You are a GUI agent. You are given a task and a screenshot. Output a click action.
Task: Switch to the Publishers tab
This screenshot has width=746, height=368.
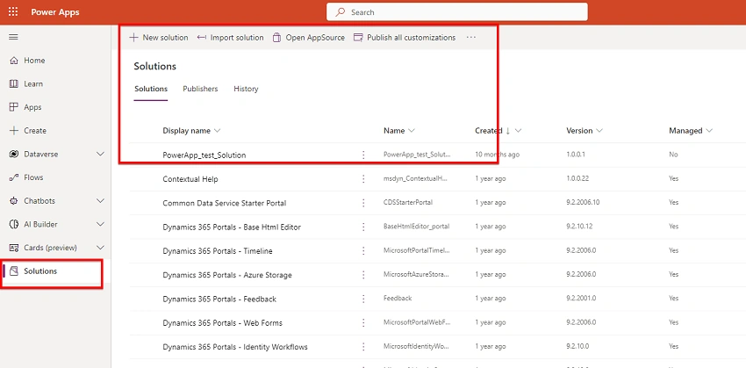(200, 89)
